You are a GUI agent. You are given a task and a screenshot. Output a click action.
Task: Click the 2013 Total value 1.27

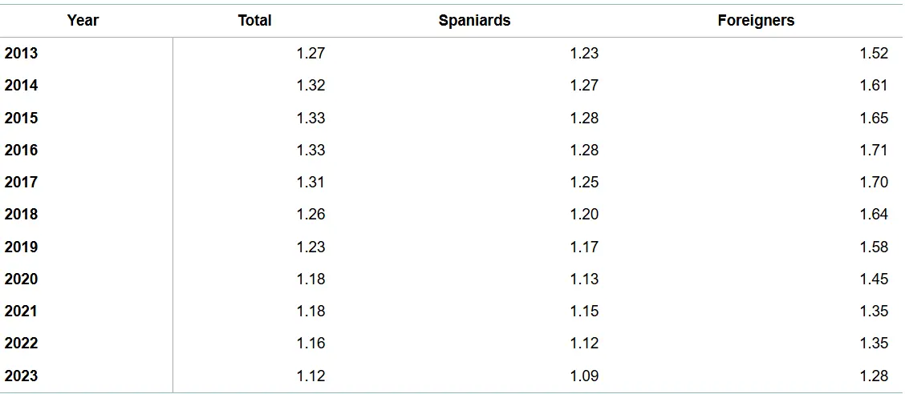coord(310,54)
